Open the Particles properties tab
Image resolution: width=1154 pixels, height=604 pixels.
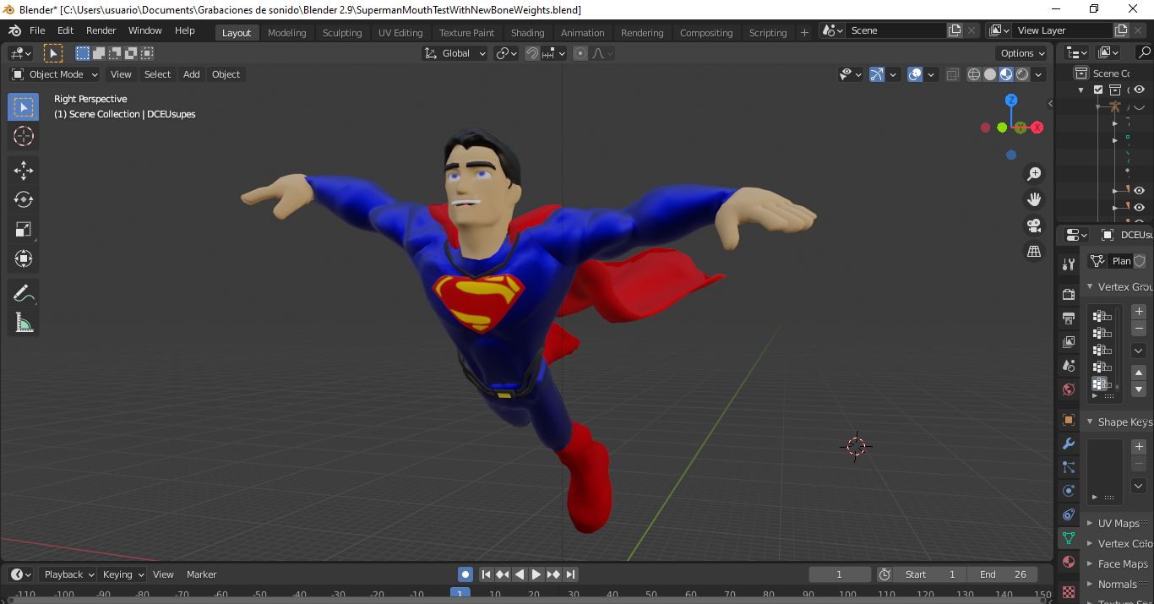(x=1069, y=467)
